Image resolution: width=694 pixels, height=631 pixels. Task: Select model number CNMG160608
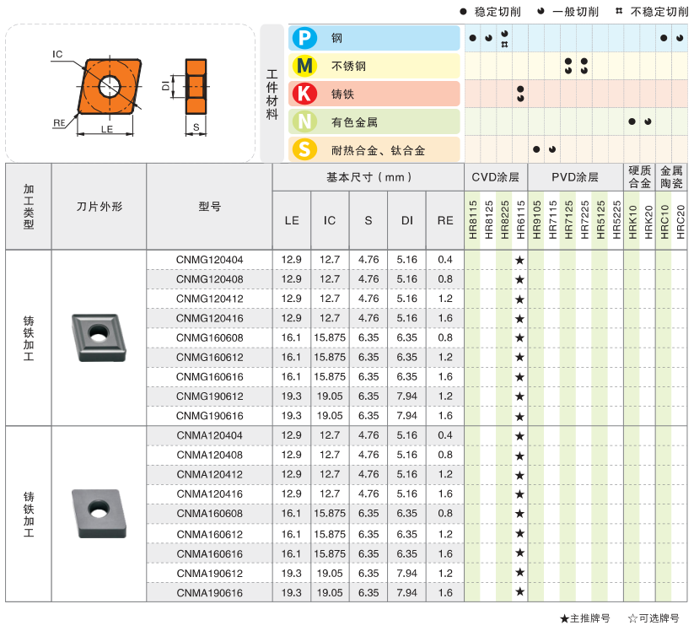pos(209,337)
